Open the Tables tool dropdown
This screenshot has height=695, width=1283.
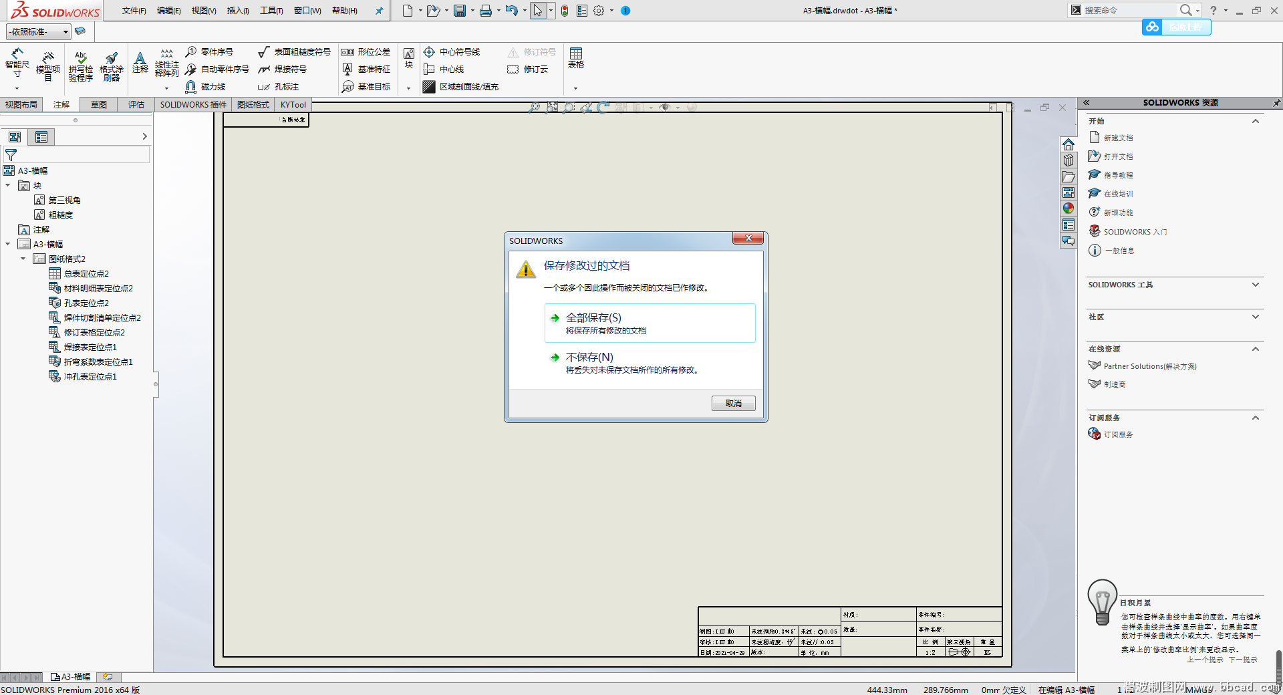click(575, 88)
